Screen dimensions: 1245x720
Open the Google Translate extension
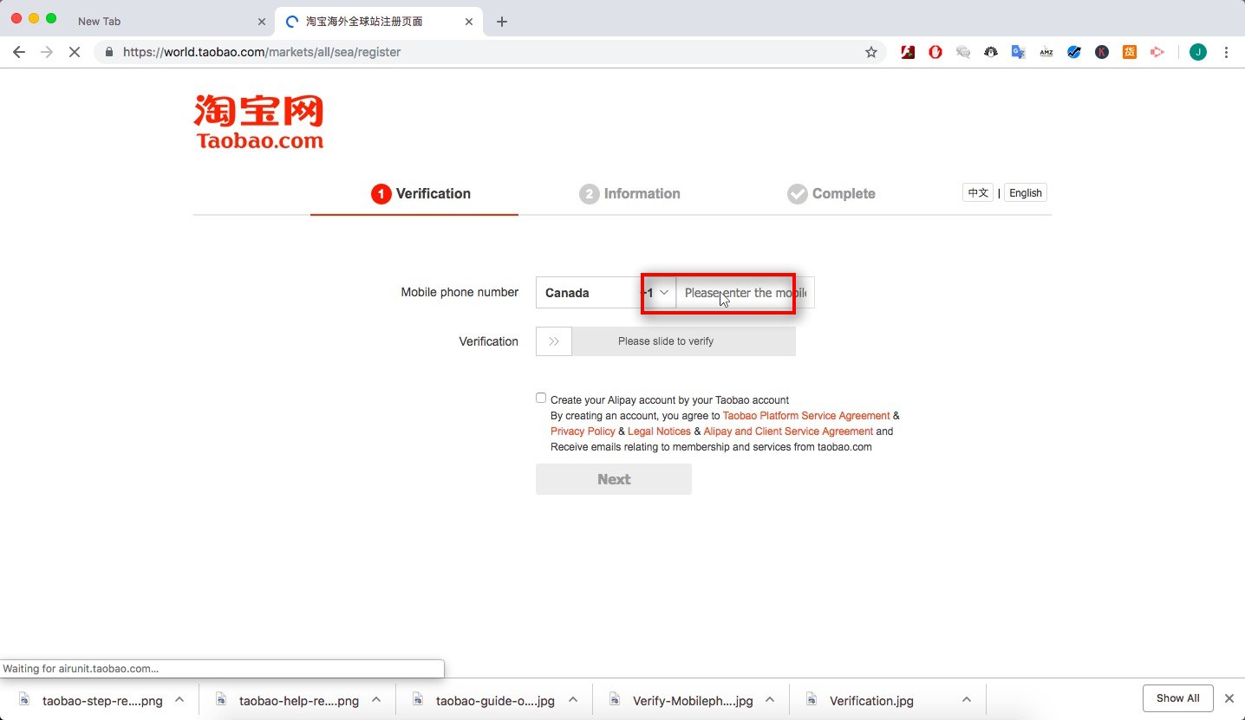[1019, 52]
